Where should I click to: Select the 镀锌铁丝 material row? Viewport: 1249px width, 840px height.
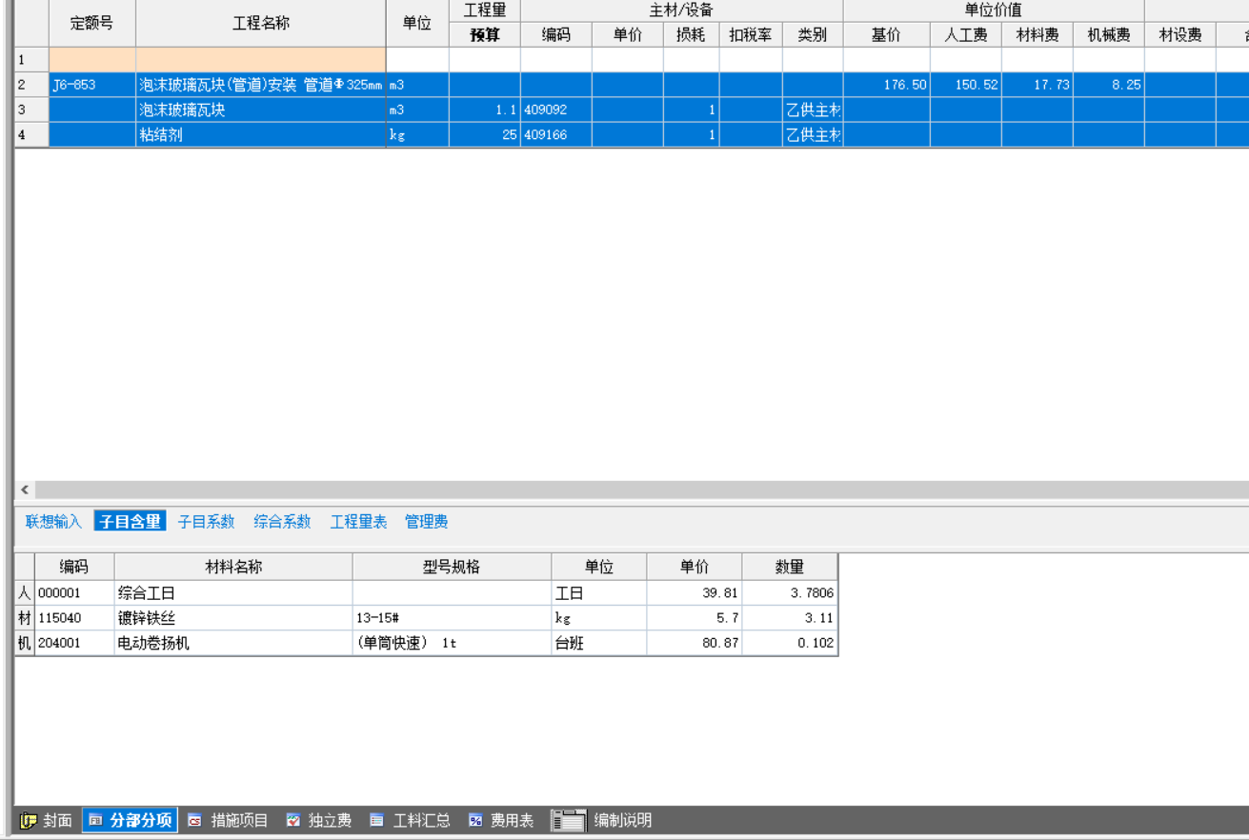[427, 618]
